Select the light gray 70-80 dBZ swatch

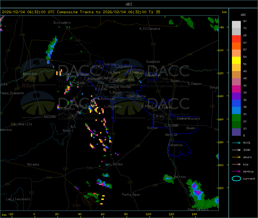tap(236, 25)
